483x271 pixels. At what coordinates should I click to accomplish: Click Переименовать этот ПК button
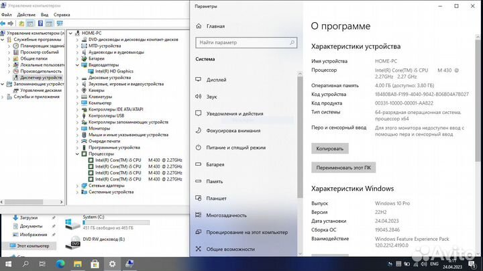click(x=343, y=168)
